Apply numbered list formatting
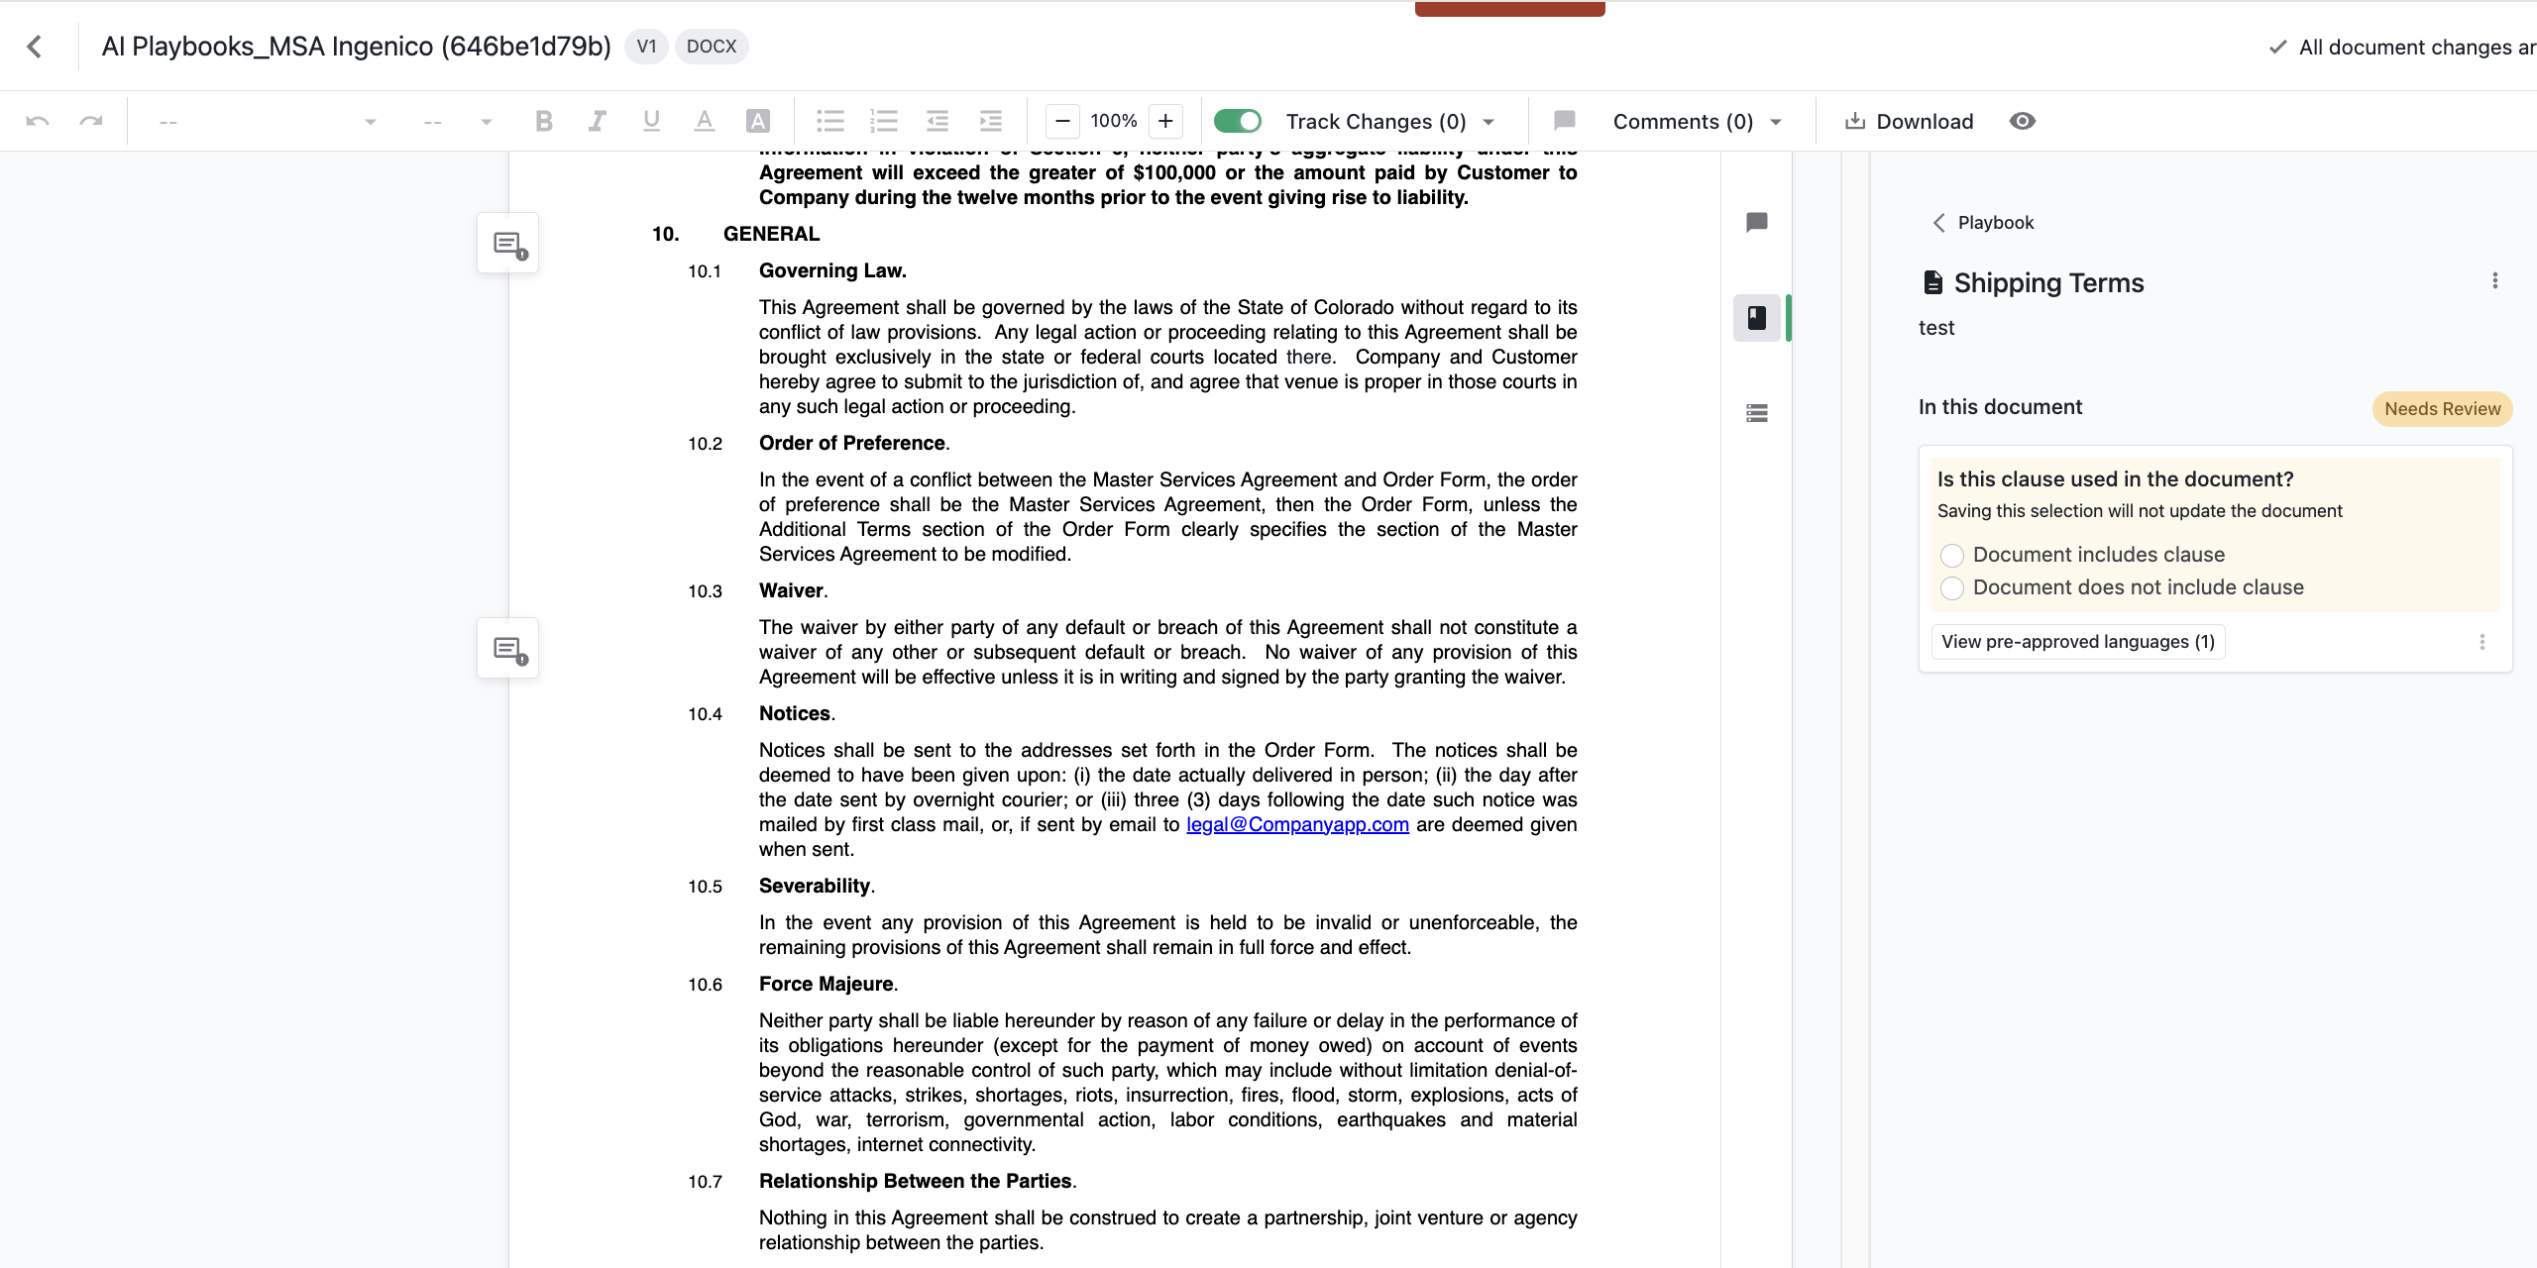Screen dimensions: 2537x1268 point(884,121)
